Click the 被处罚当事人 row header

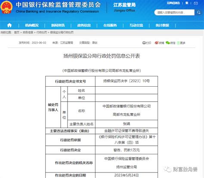pos(53,107)
